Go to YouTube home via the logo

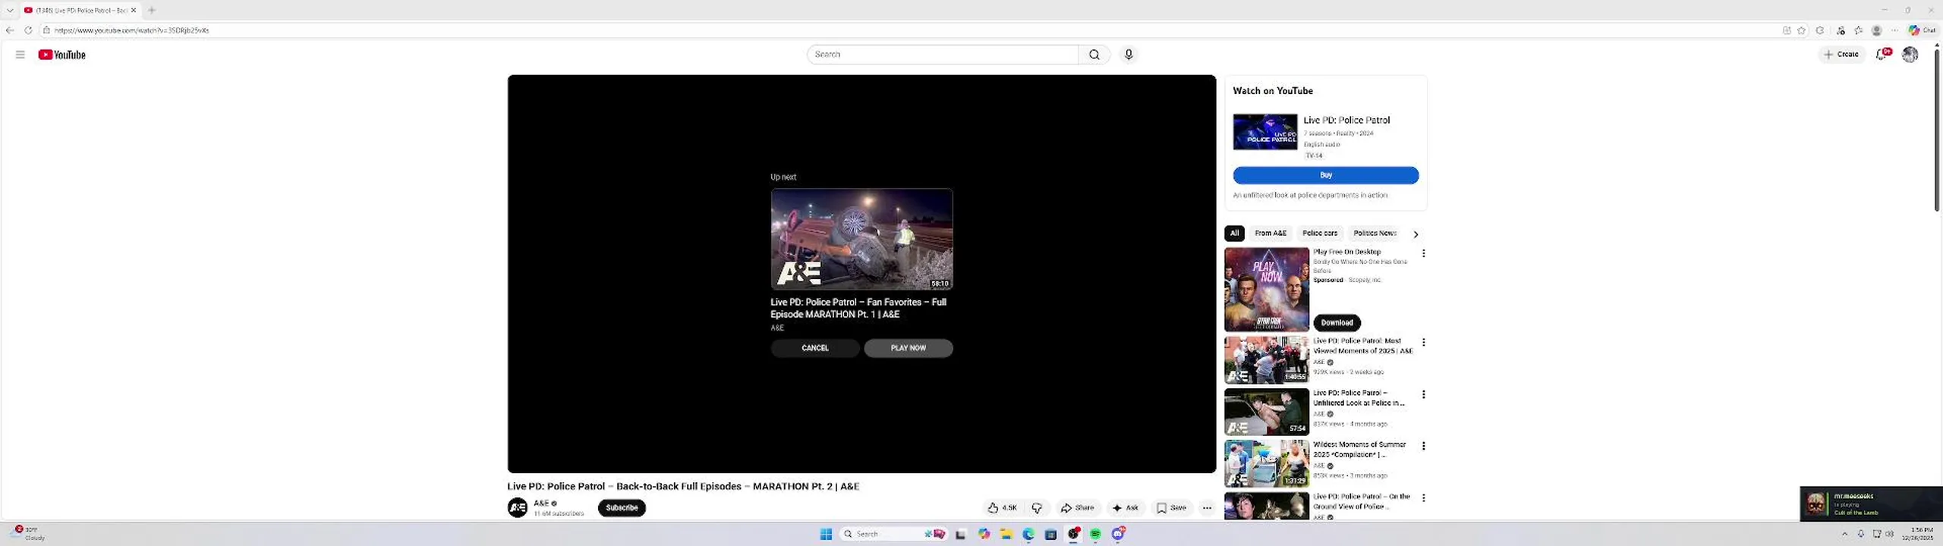61,55
